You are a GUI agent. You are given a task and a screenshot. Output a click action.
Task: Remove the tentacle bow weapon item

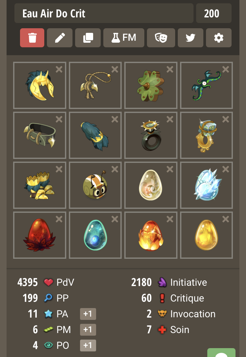point(226,69)
